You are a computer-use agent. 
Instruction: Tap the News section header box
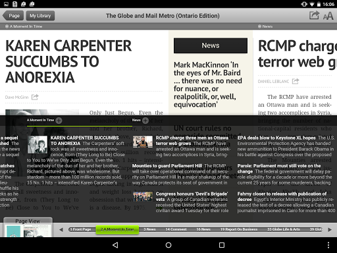(211, 45)
